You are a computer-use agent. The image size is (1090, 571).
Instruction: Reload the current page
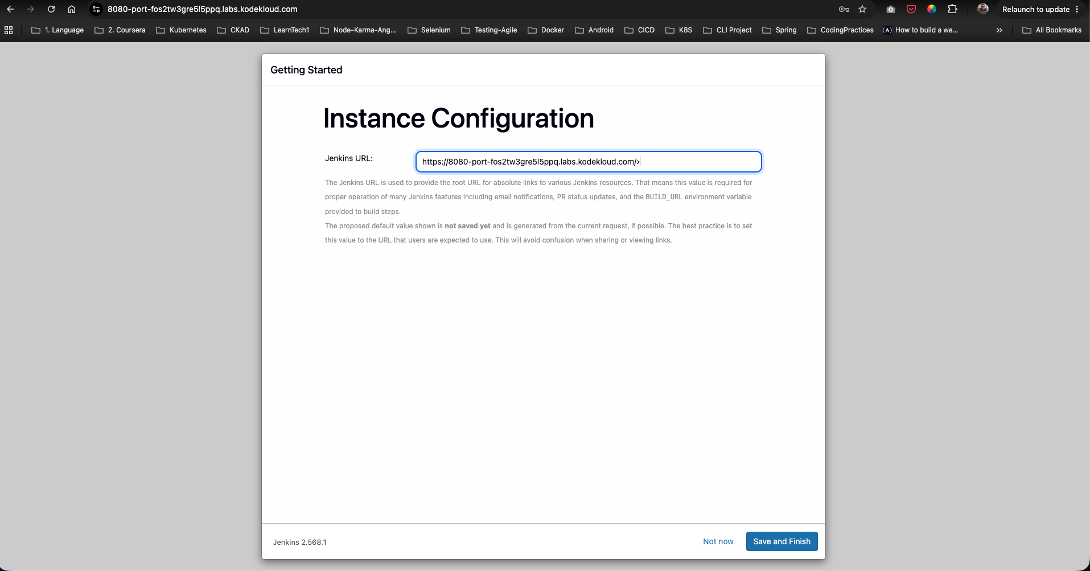51,9
